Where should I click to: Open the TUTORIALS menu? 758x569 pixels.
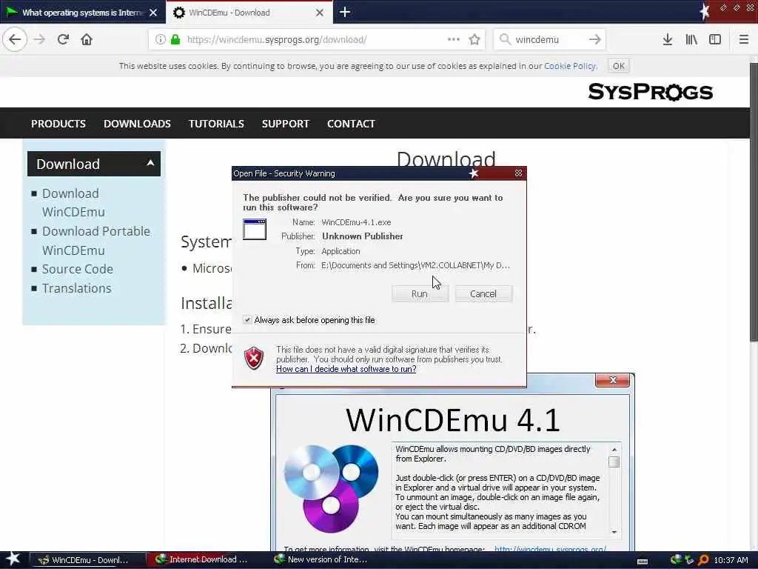coord(216,124)
